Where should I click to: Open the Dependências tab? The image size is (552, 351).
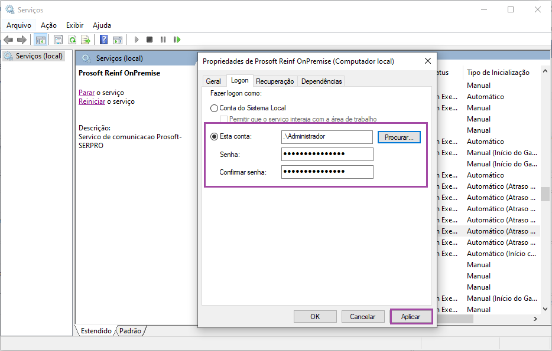pos(322,81)
